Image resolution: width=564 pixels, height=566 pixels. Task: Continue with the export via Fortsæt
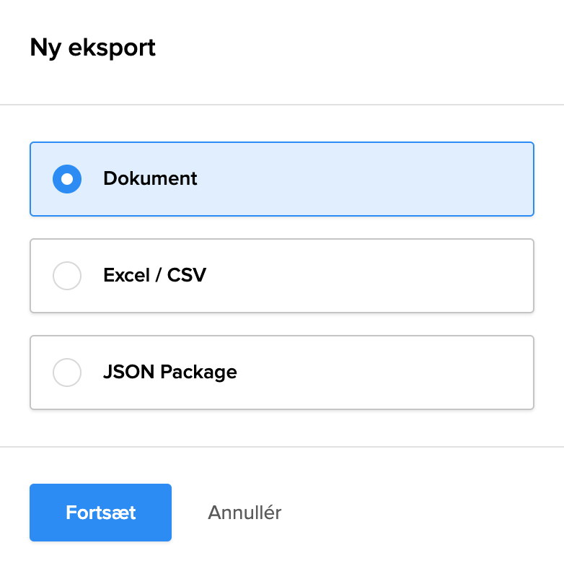tap(100, 513)
